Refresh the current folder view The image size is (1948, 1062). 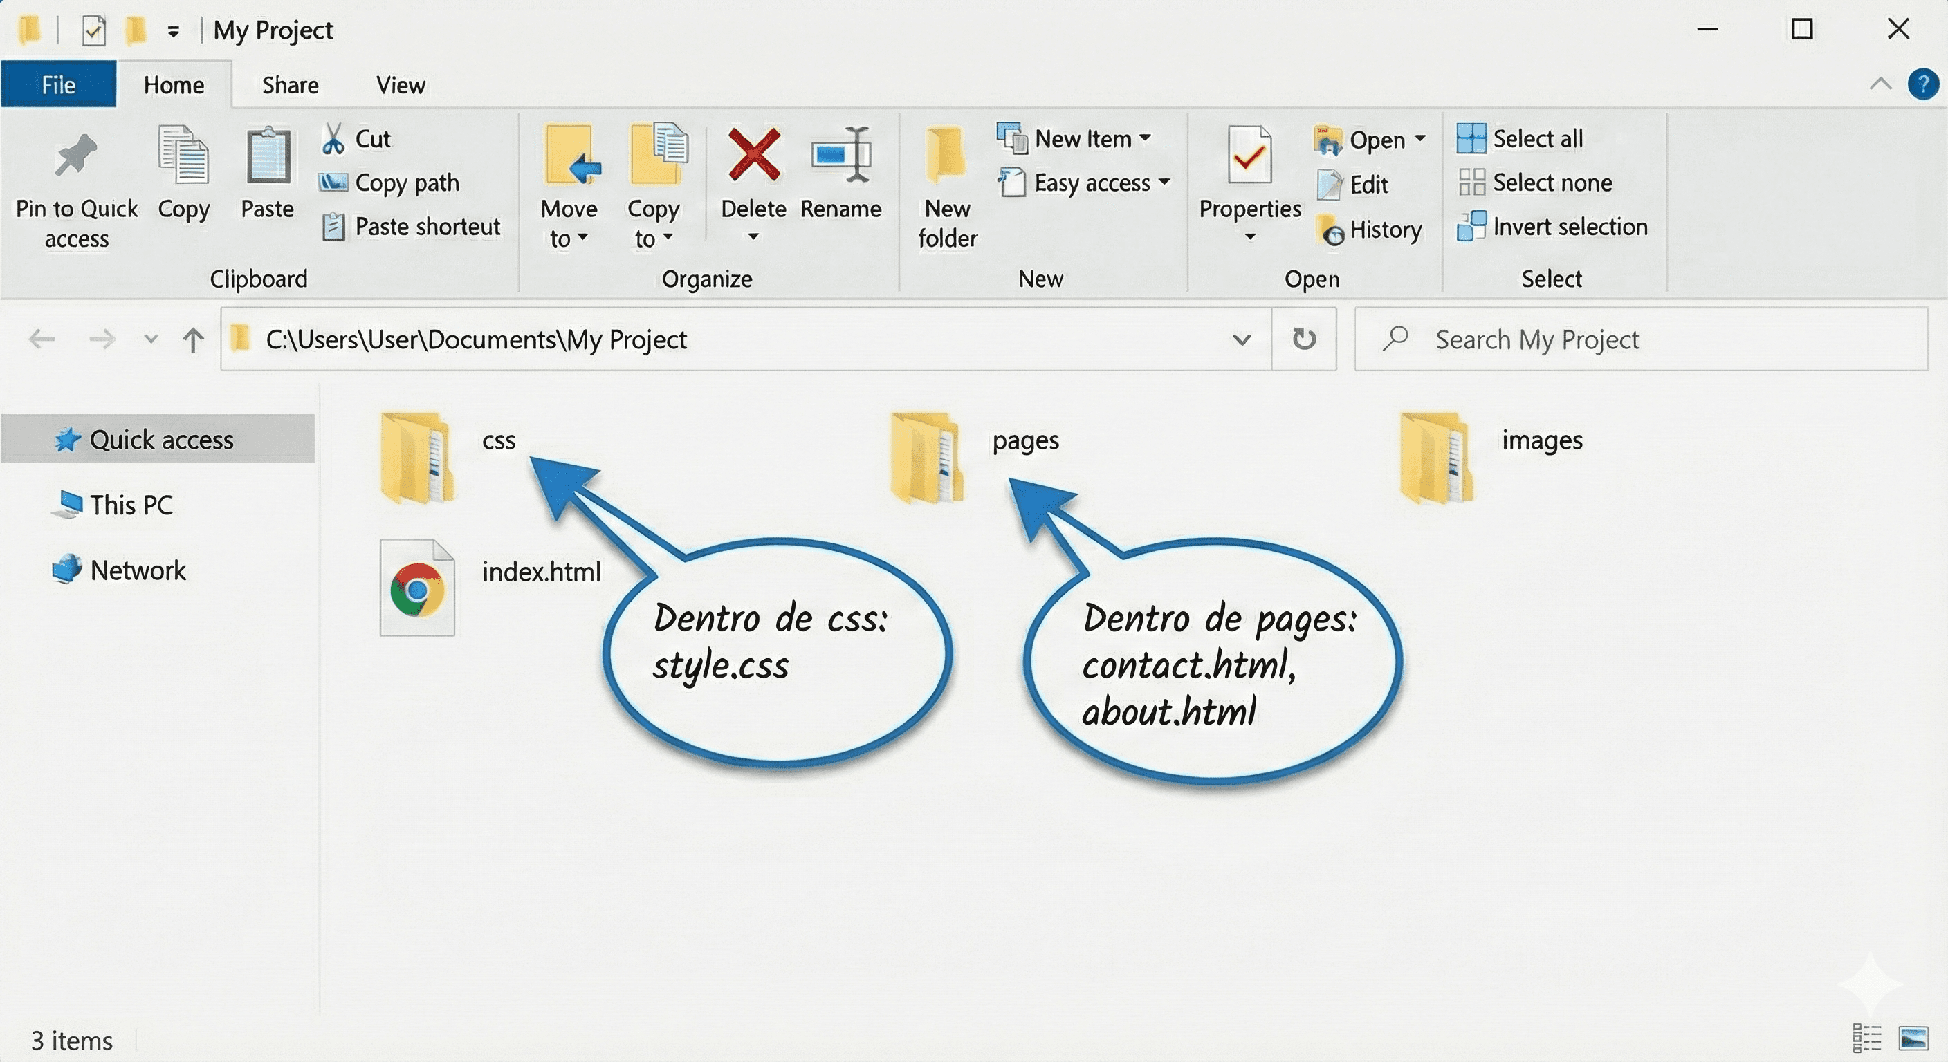[1305, 339]
